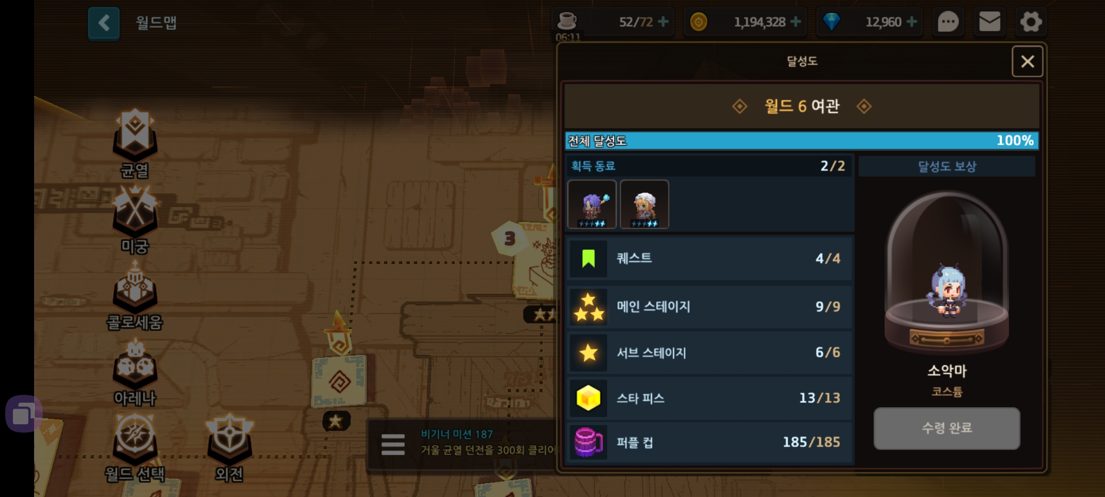
Task: Add gold with the coin plus button
Action: (796, 22)
